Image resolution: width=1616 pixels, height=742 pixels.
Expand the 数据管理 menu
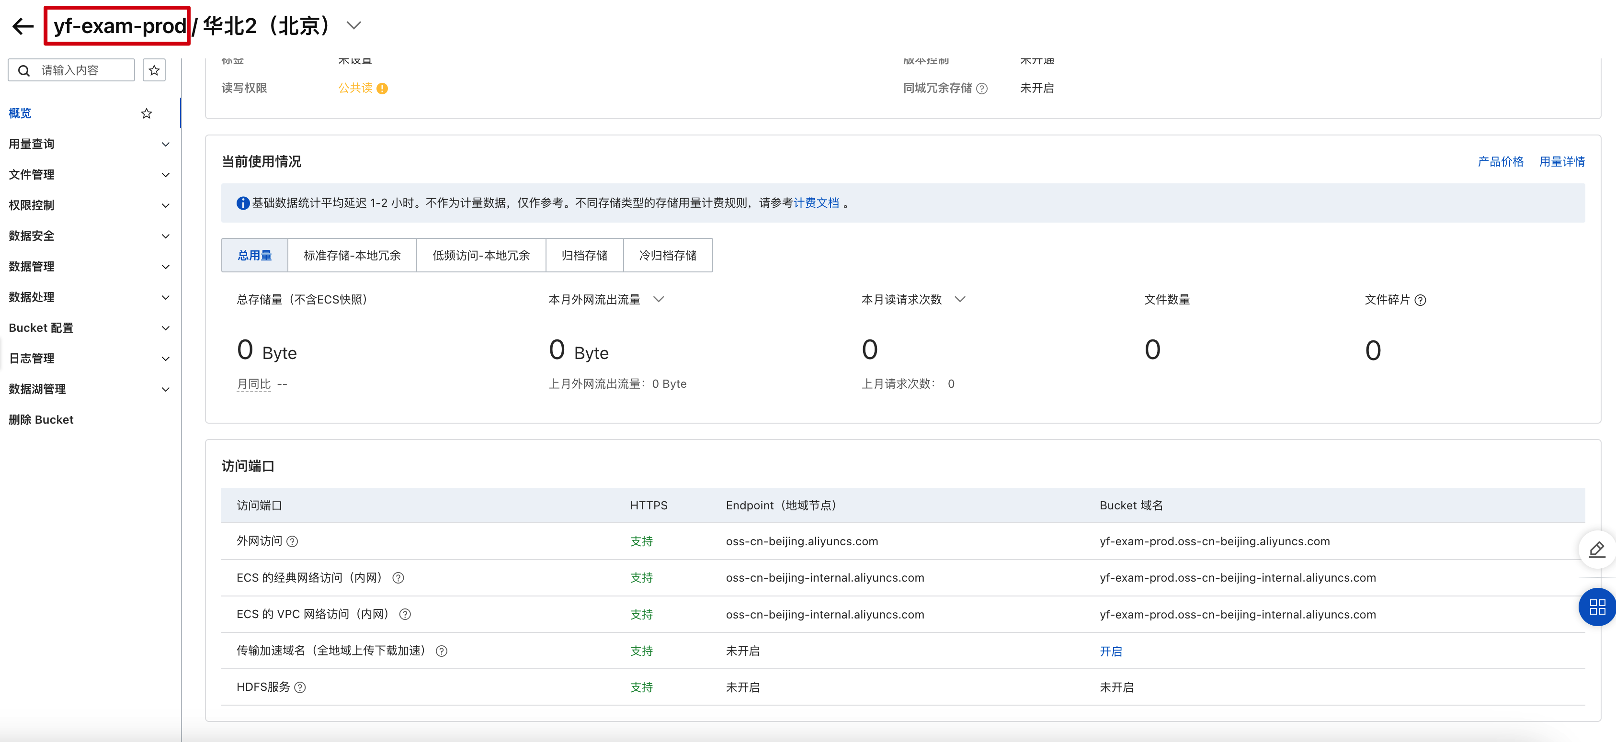point(89,267)
